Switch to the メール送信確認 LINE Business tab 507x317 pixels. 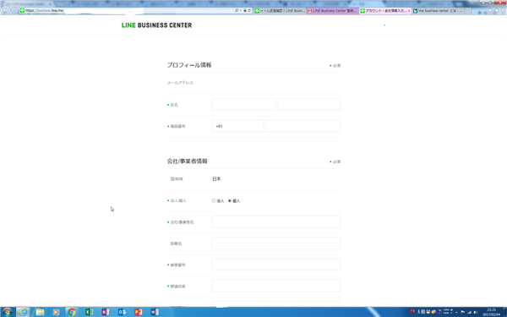click(x=280, y=11)
